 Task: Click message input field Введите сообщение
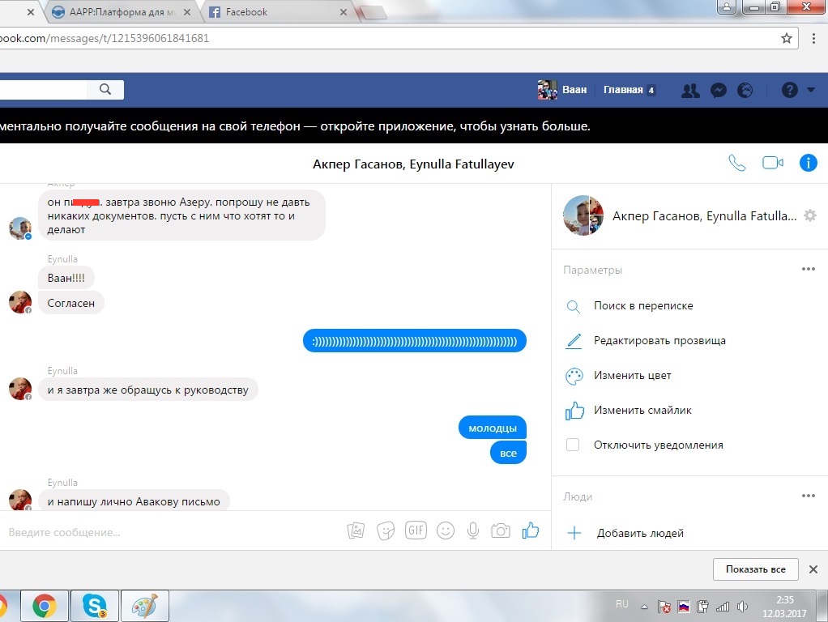click(x=169, y=532)
